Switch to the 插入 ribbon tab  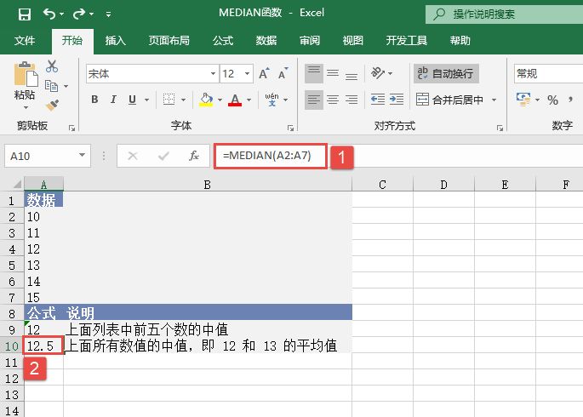click(115, 40)
